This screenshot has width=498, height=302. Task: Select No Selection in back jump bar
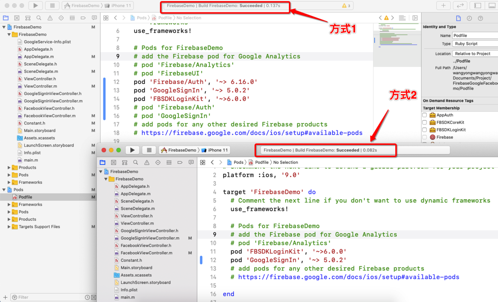tap(189, 18)
